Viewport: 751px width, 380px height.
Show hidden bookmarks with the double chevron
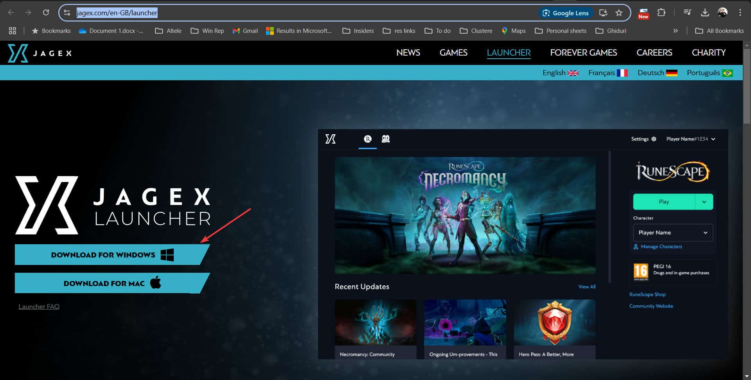(x=676, y=31)
